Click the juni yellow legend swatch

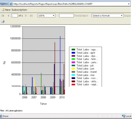coord(73,69)
